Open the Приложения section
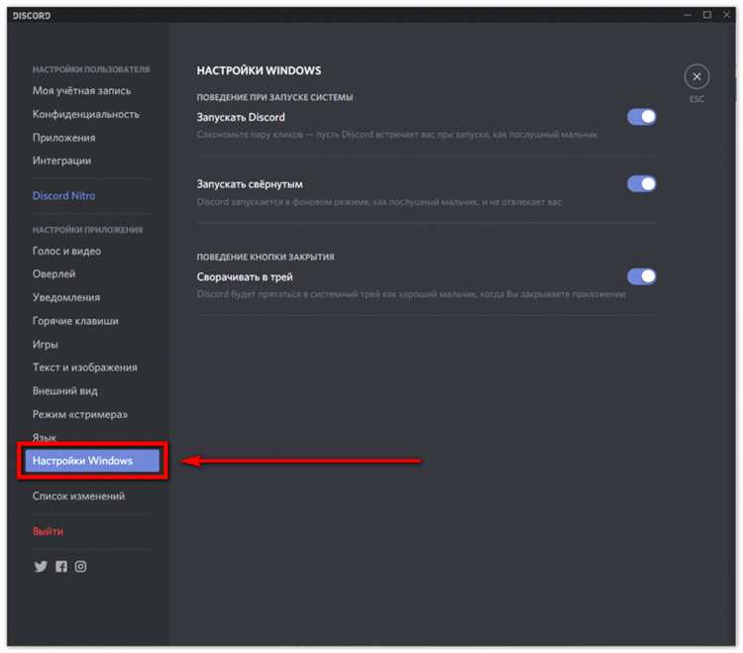The image size is (743, 653). tap(64, 138)
